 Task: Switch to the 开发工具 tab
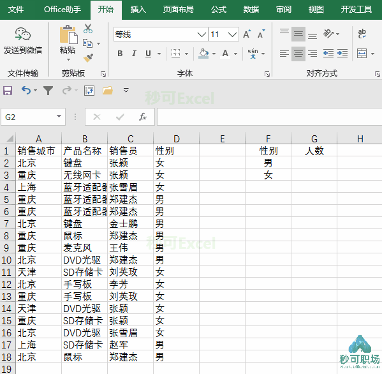pos(356,10)
